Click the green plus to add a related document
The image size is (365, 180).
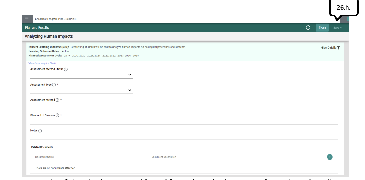coord(330,157)
